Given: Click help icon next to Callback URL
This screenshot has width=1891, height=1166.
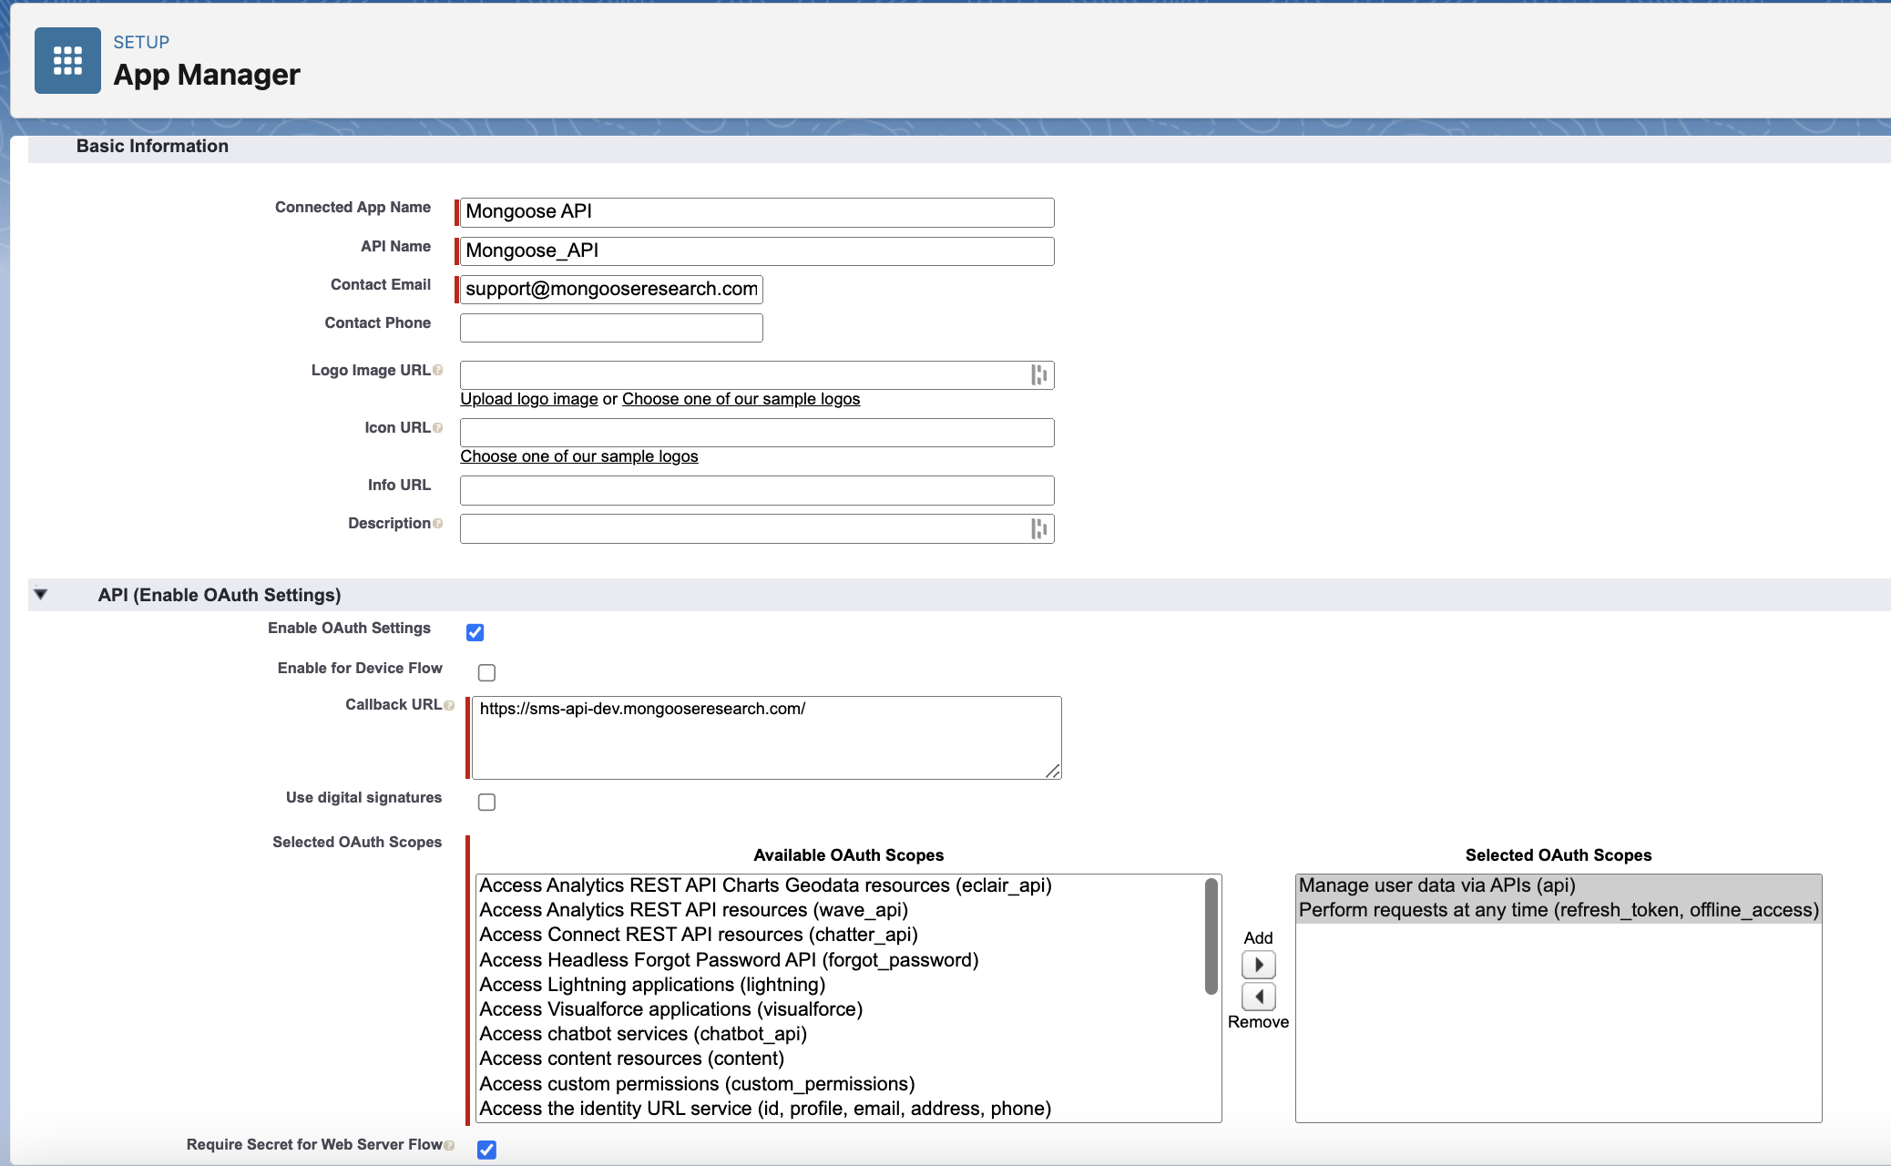Looking at the screenshot, I should 449,705.
